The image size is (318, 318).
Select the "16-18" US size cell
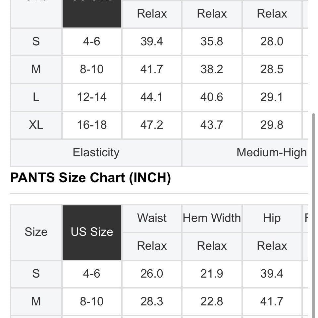(x=92, y=125)
